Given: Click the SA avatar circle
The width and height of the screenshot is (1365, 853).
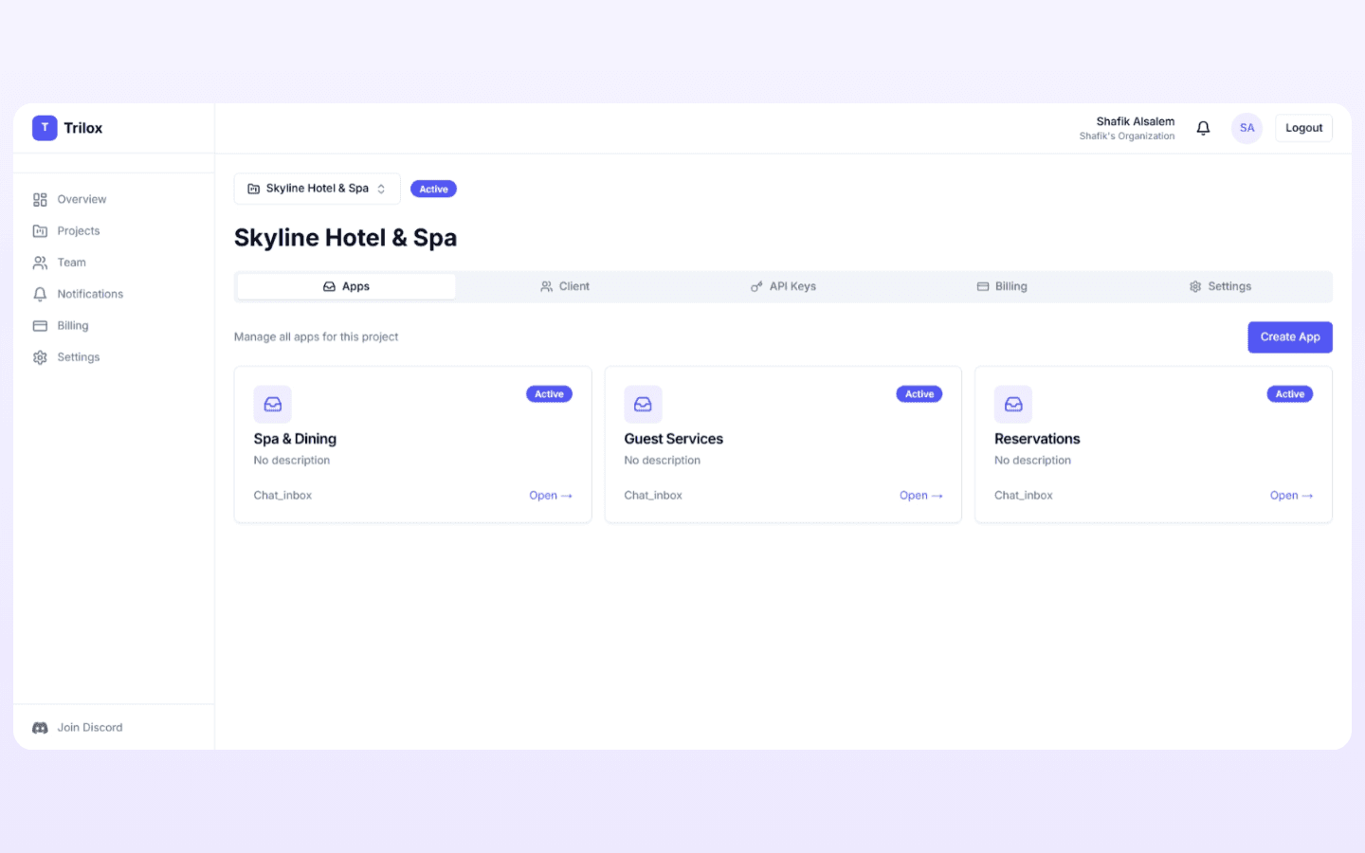Looking at the screenshot, I should coord(1247,127).
